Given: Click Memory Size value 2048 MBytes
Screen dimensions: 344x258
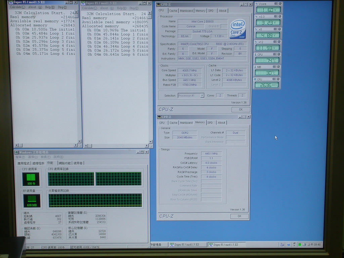Looking at the screenshot, I should coord(185,137).
